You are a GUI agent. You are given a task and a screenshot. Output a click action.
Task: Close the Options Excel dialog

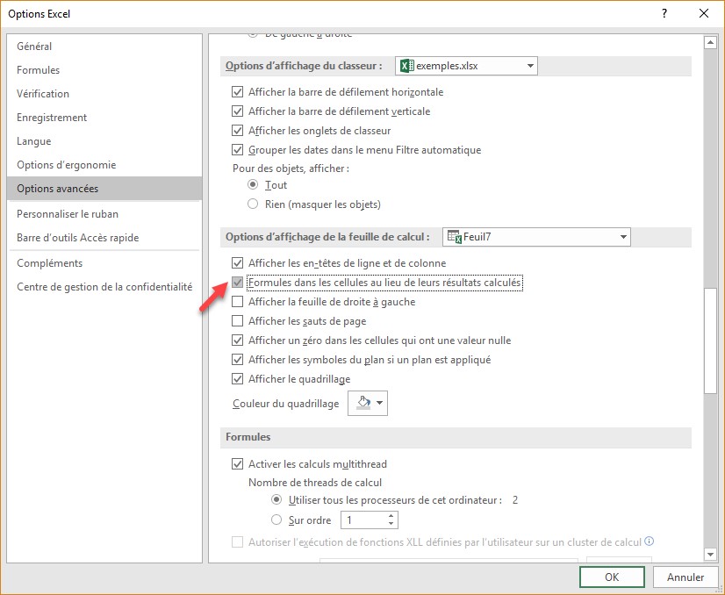(x=704, y=13)
